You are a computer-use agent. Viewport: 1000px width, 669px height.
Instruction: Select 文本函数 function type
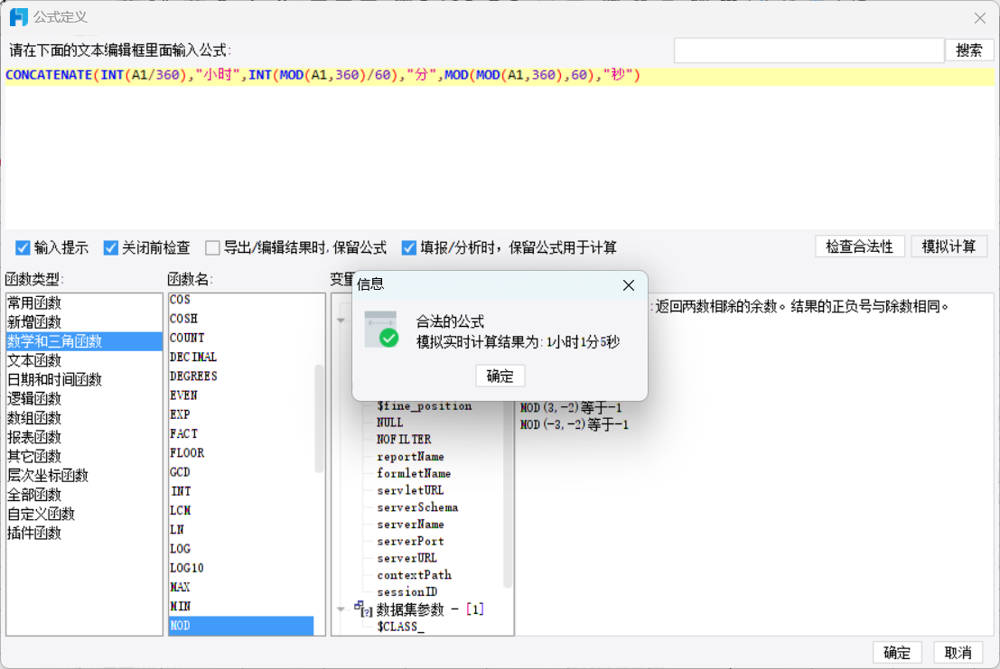tap(84, 360)
